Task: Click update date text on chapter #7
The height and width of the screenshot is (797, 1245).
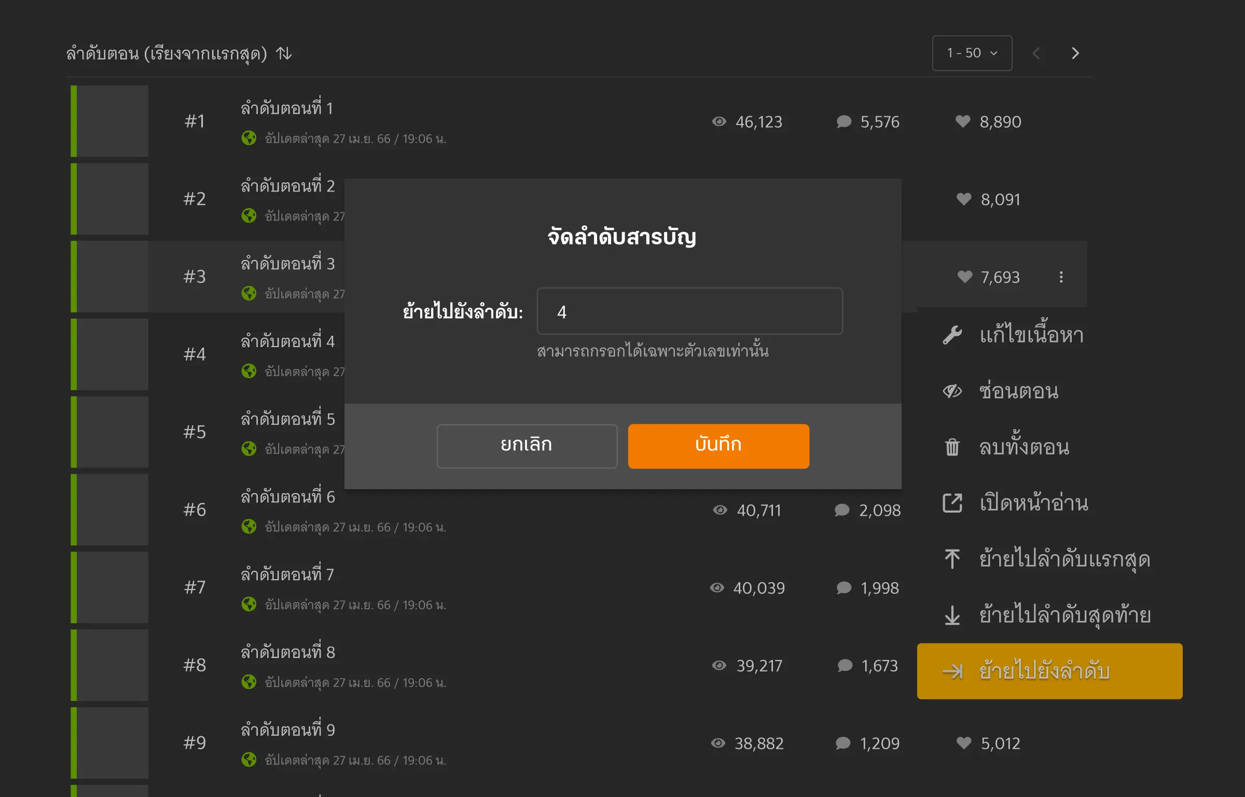Action: 355,604
